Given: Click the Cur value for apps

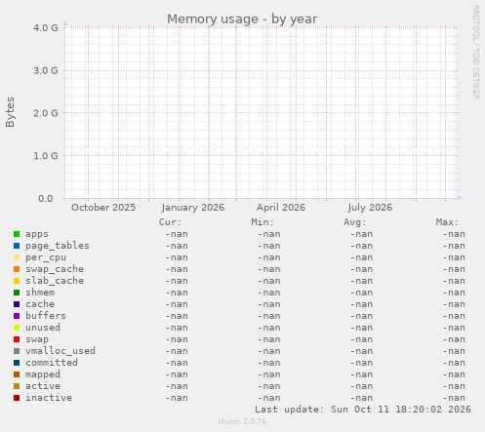Looking at the screenshot, I should (177, 234).
